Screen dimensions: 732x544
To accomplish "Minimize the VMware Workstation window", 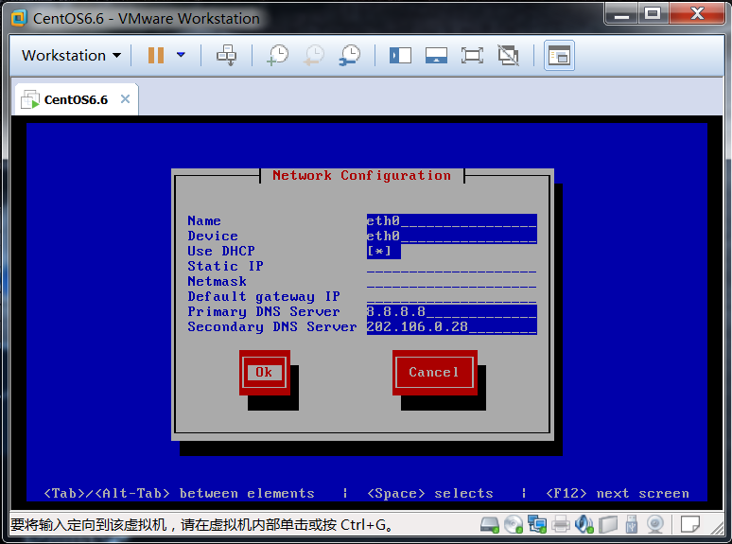I will (621, 13).
